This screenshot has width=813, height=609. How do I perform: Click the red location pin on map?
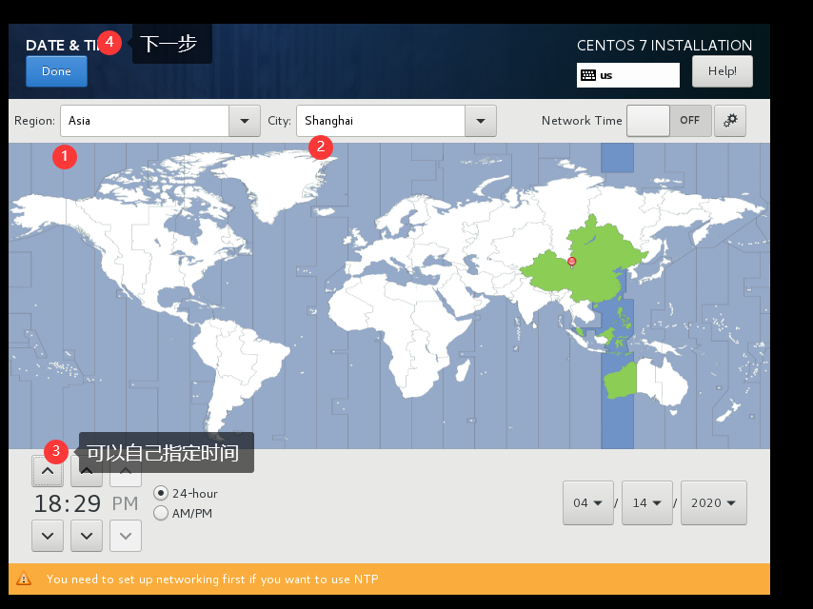(572, 262)
